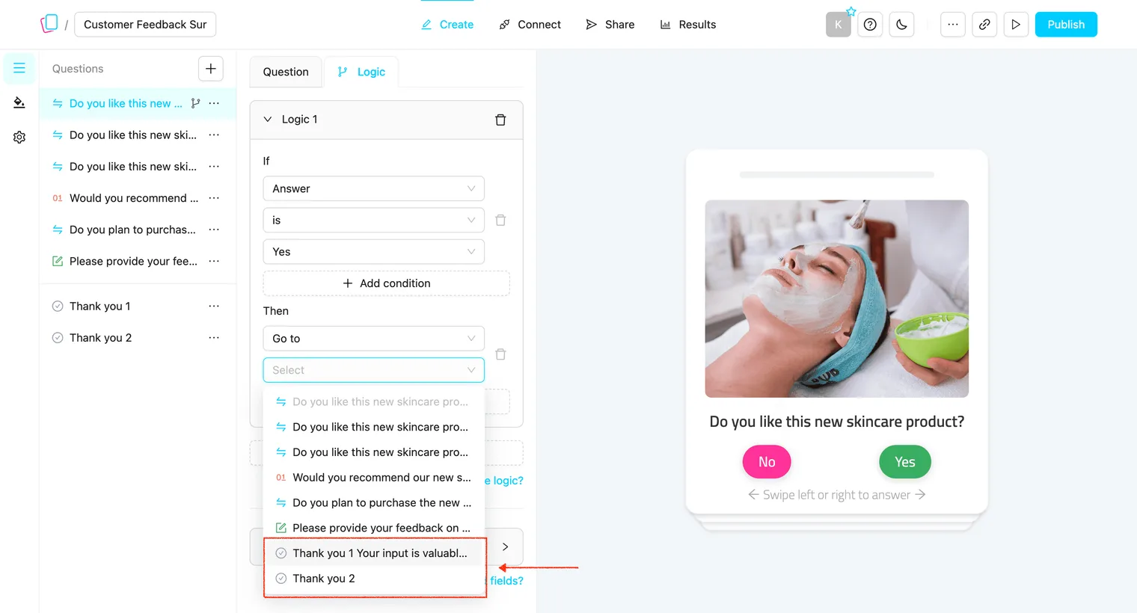The height and width of the screenshot is (613, 1137).
Task: Edit the survey title field
Action: pos(145,25)
